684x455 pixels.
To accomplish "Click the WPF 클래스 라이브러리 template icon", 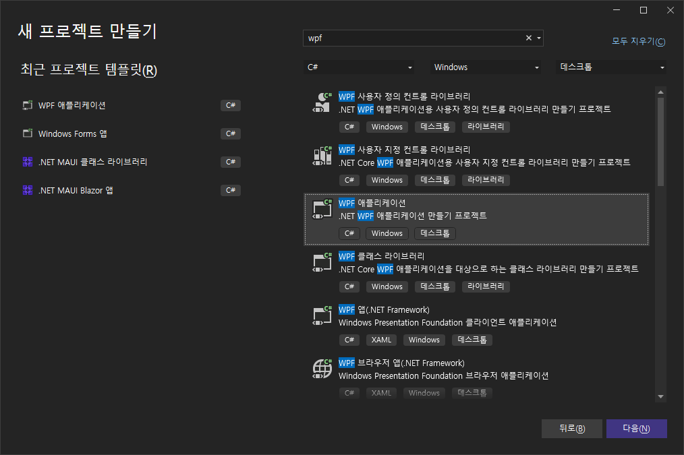I will (x=322, y=262).
